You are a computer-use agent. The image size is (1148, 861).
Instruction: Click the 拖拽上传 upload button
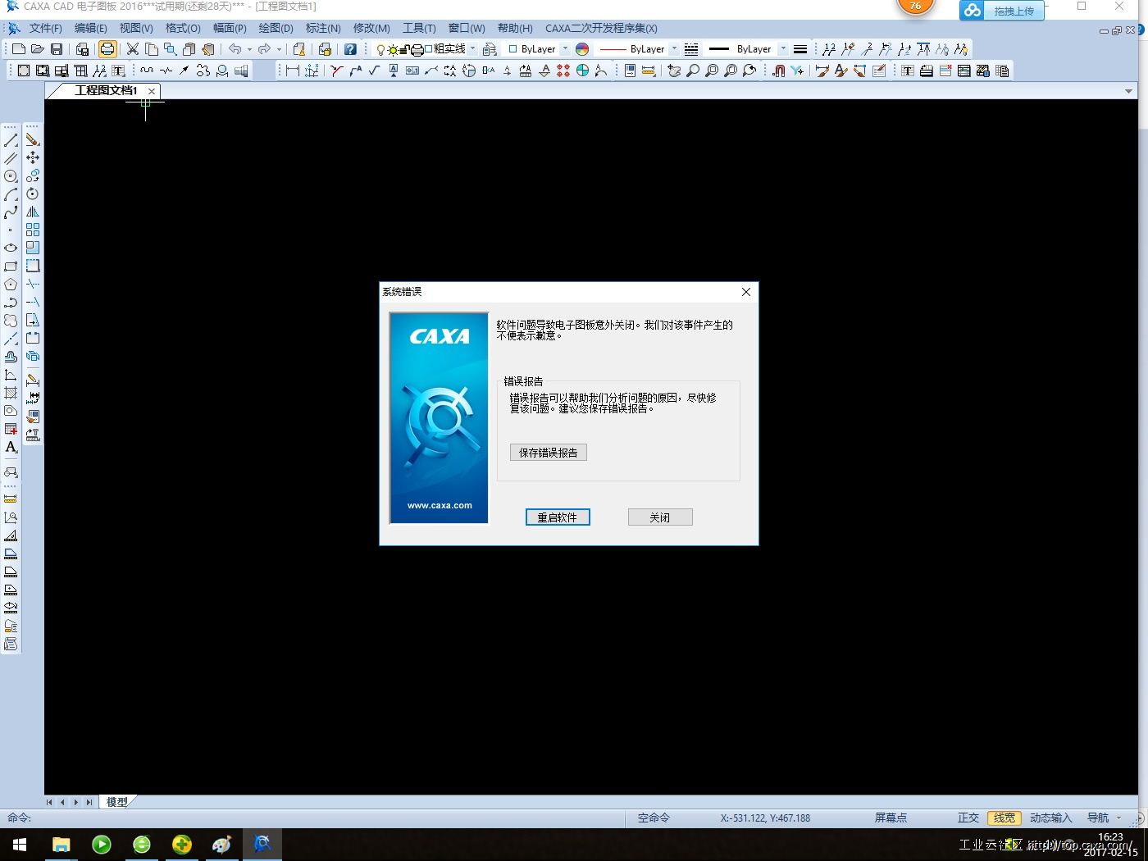[x=1014, y=11]
